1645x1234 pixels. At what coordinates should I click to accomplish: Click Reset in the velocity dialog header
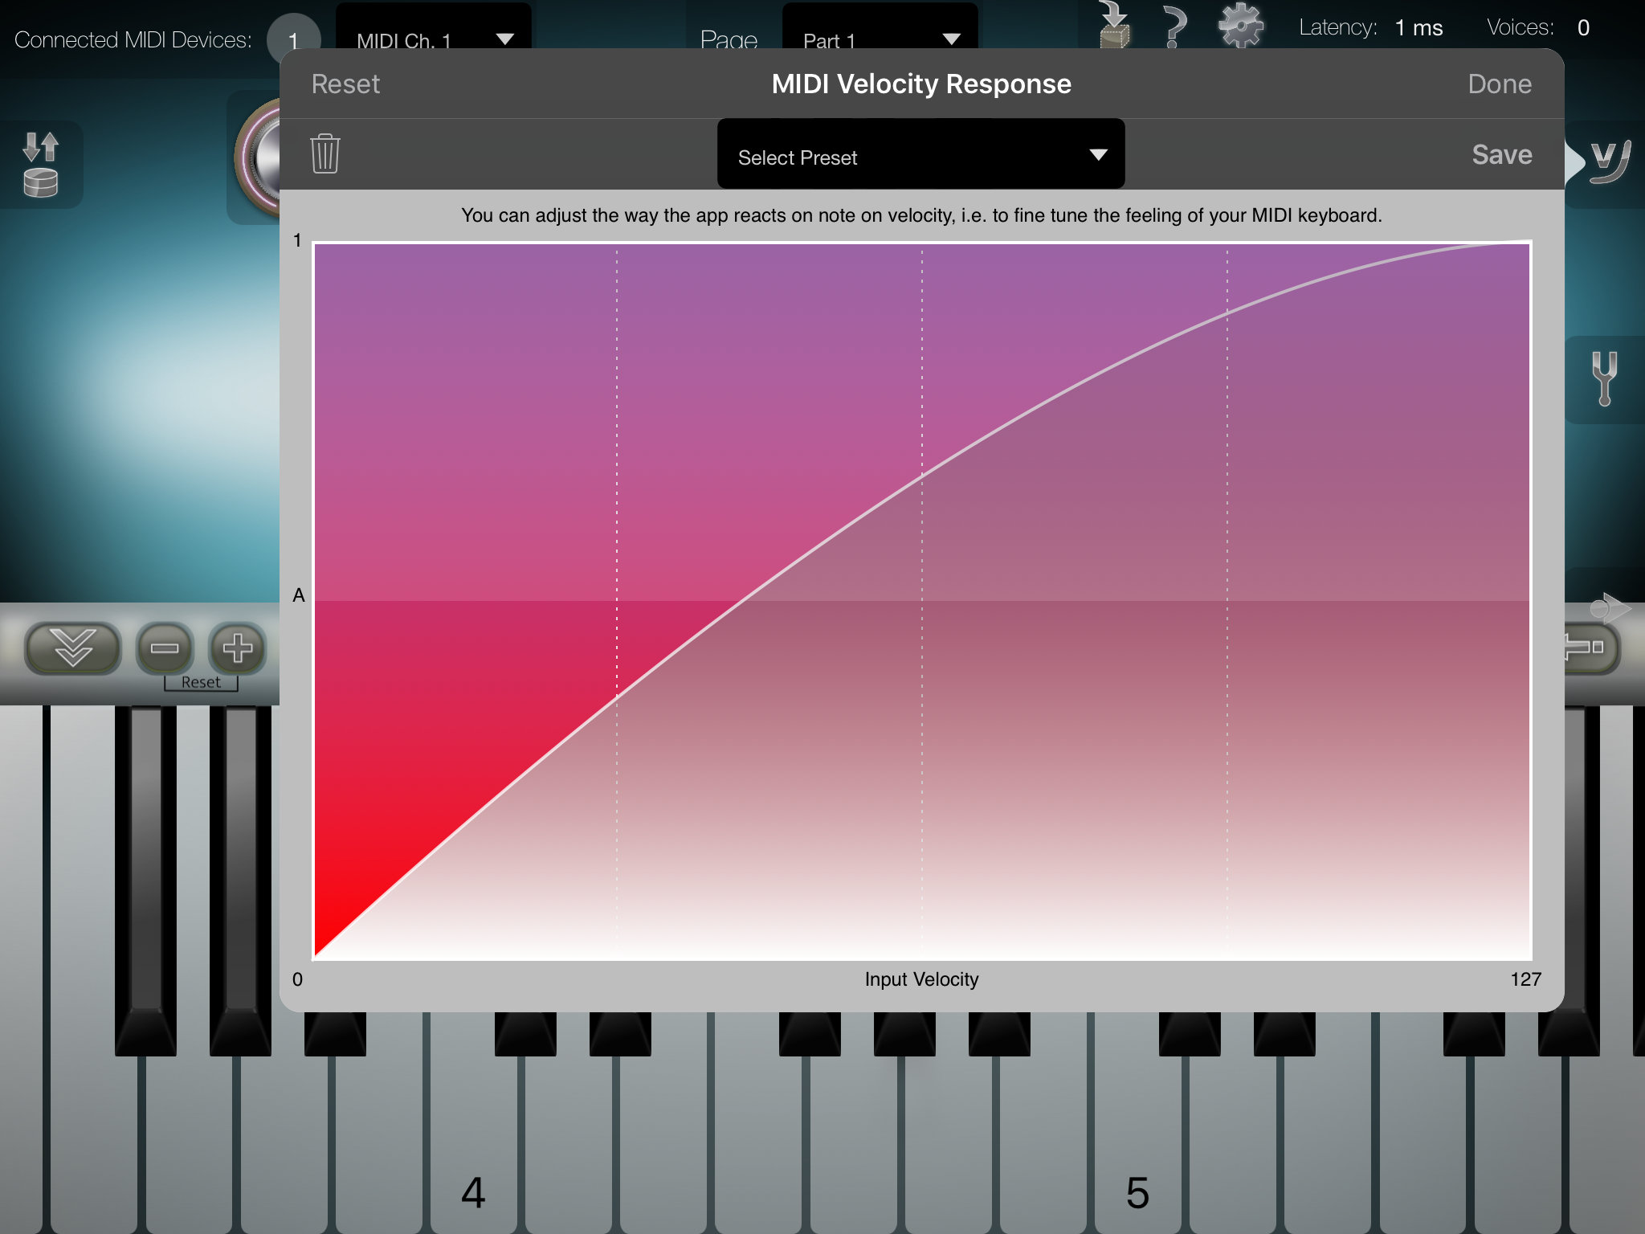tap(345, 84)
